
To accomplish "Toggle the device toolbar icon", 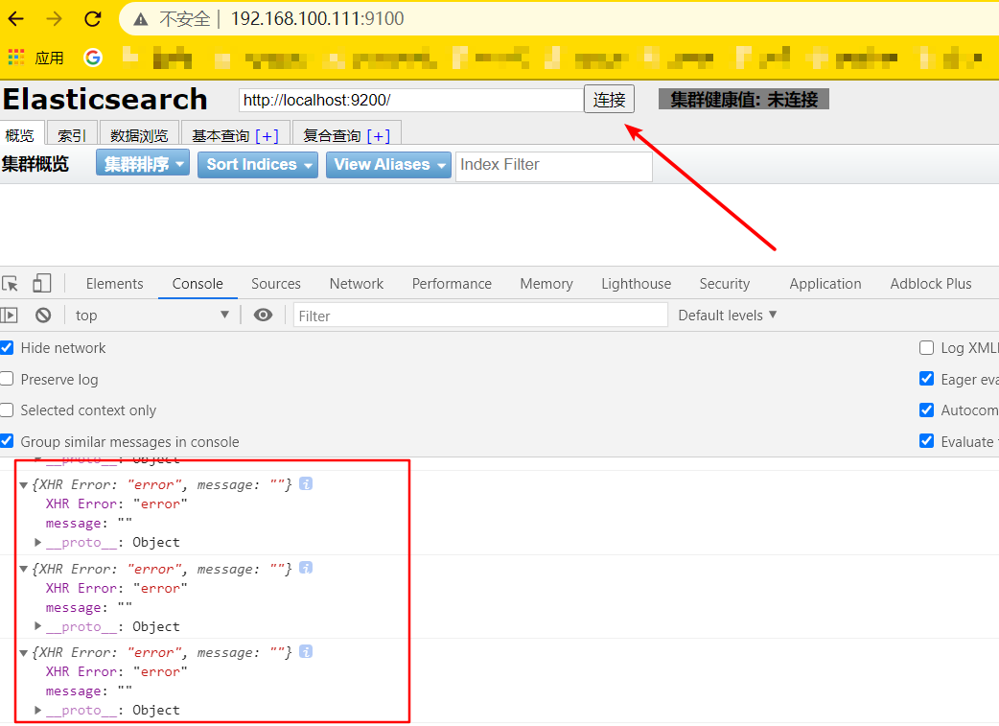I will pos(42,283).
